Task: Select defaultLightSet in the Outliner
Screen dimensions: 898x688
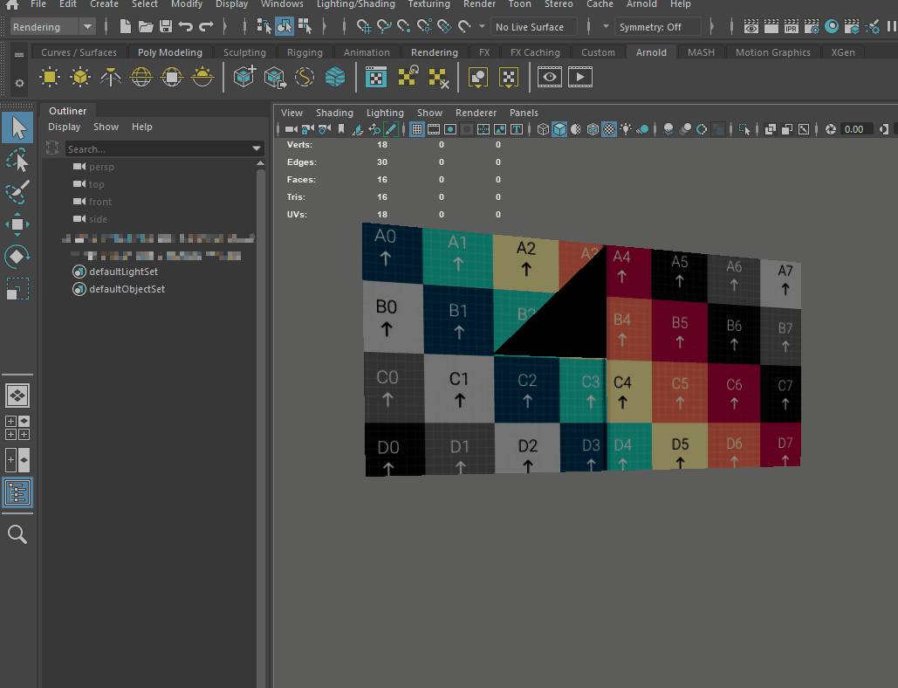Action: 123,272
